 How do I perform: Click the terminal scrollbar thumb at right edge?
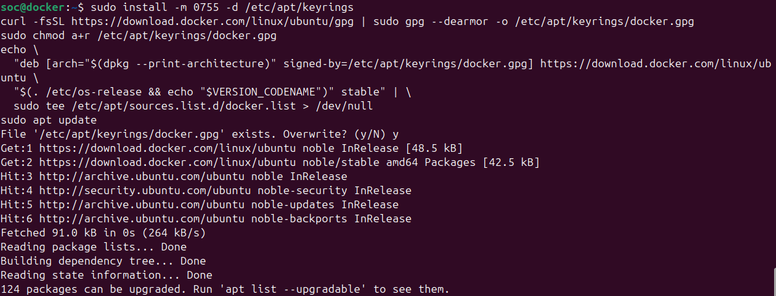click(773, 282)
